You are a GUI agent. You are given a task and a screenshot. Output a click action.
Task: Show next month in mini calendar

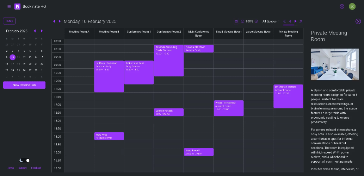coord(42,31)
